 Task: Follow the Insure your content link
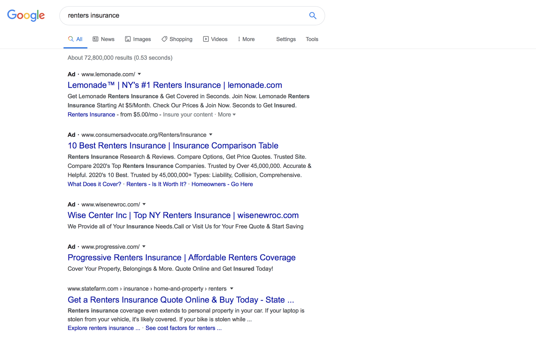pos(187,114)
